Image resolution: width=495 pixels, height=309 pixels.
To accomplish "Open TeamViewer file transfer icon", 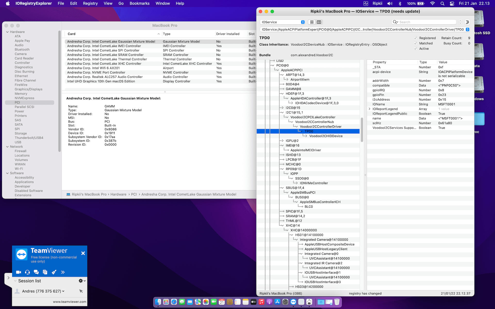I will [x=45, y=272].
